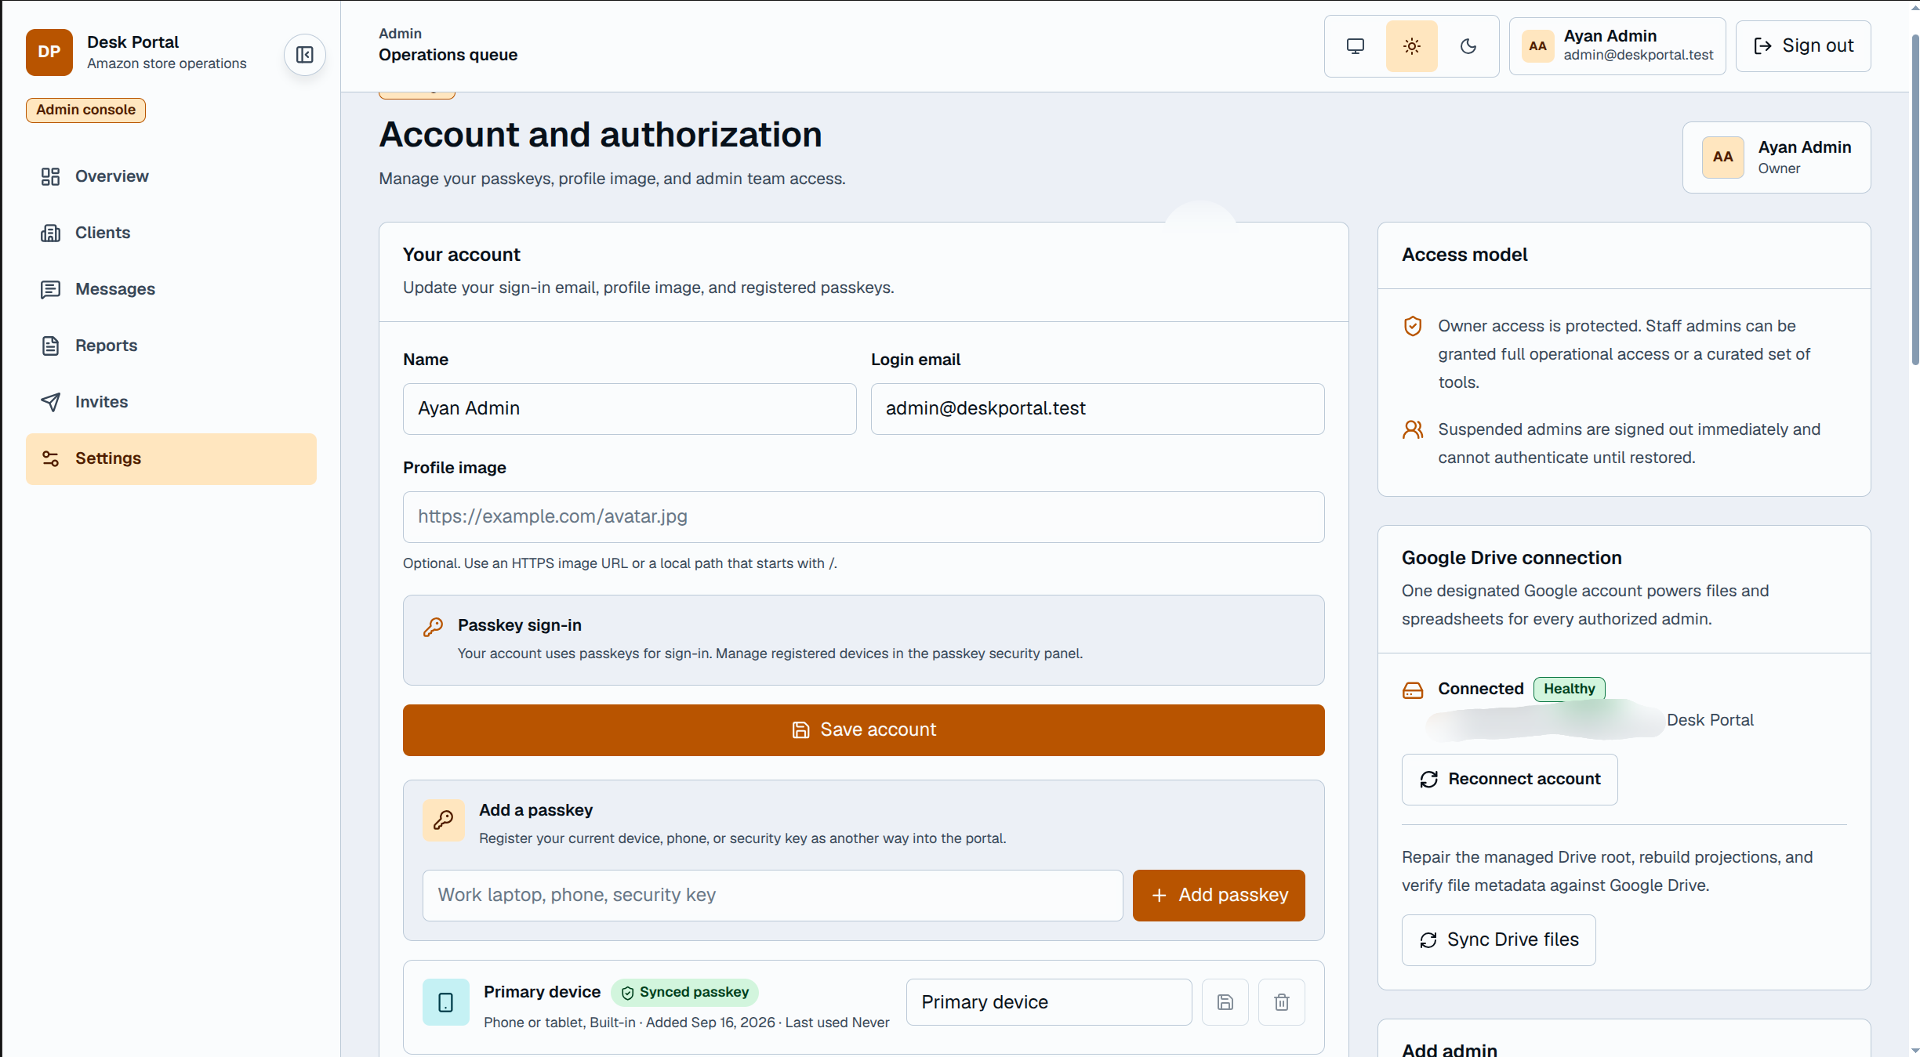Click the Healthy status badge
The height and width of the screenshot is (1057, 1920).
click(1569, 688)
